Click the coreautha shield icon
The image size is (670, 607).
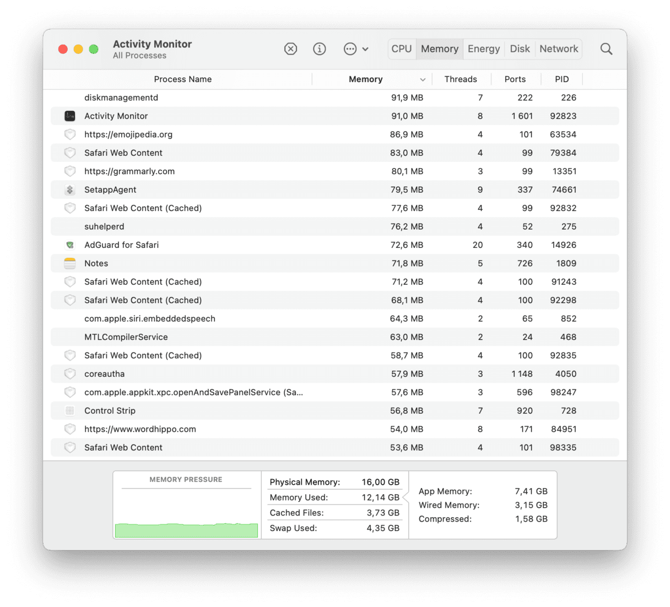click(70, 374)
